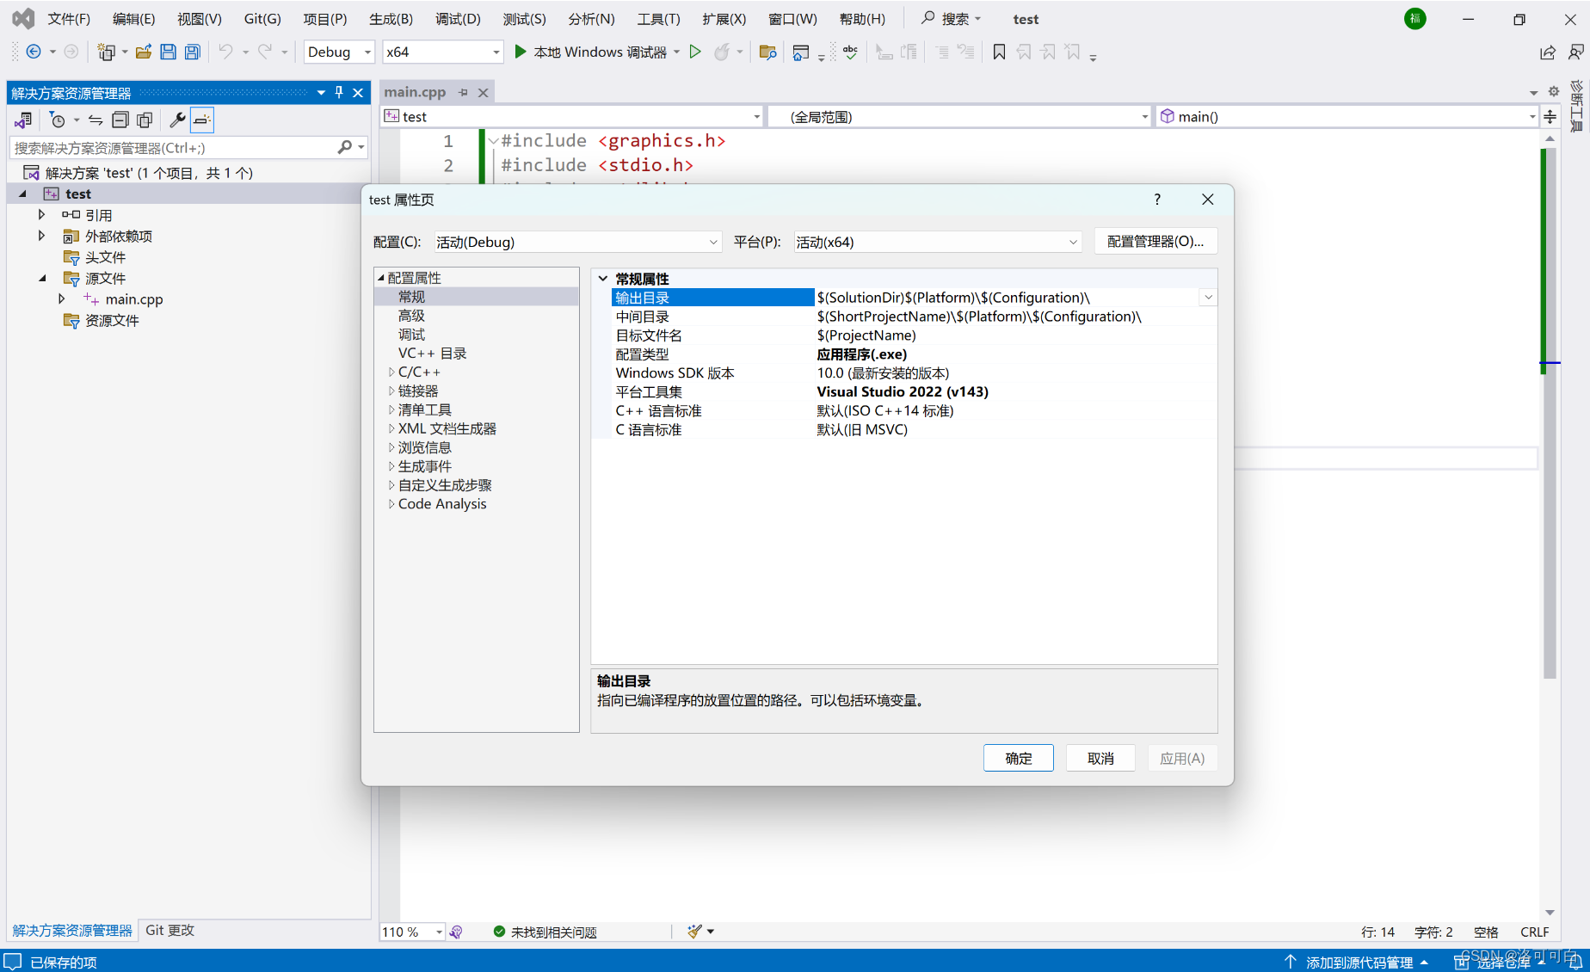
Task: Open properties via the wrench icon
Action: click(177, 120)
